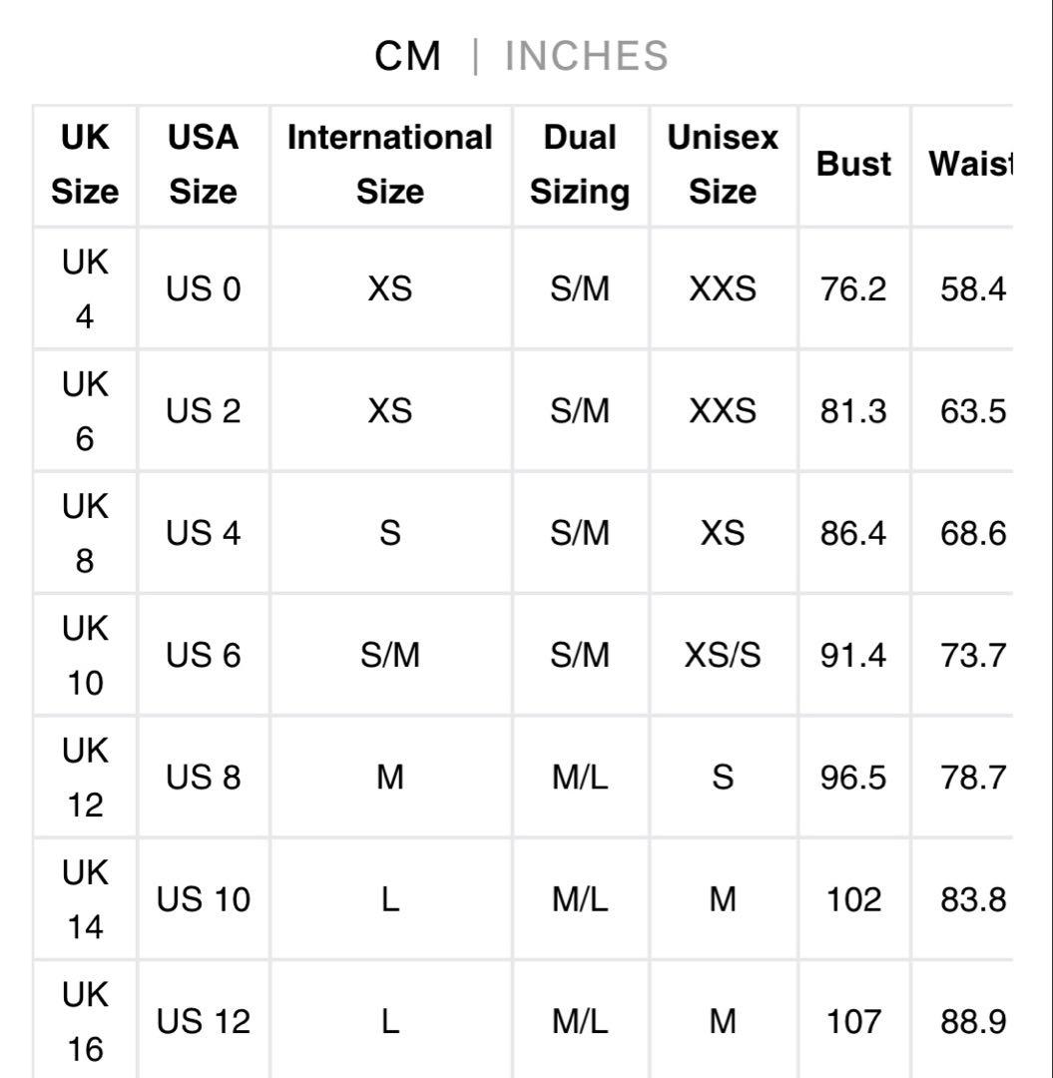
Task: Click bust measurement 76.2
Action: [853, 289]
